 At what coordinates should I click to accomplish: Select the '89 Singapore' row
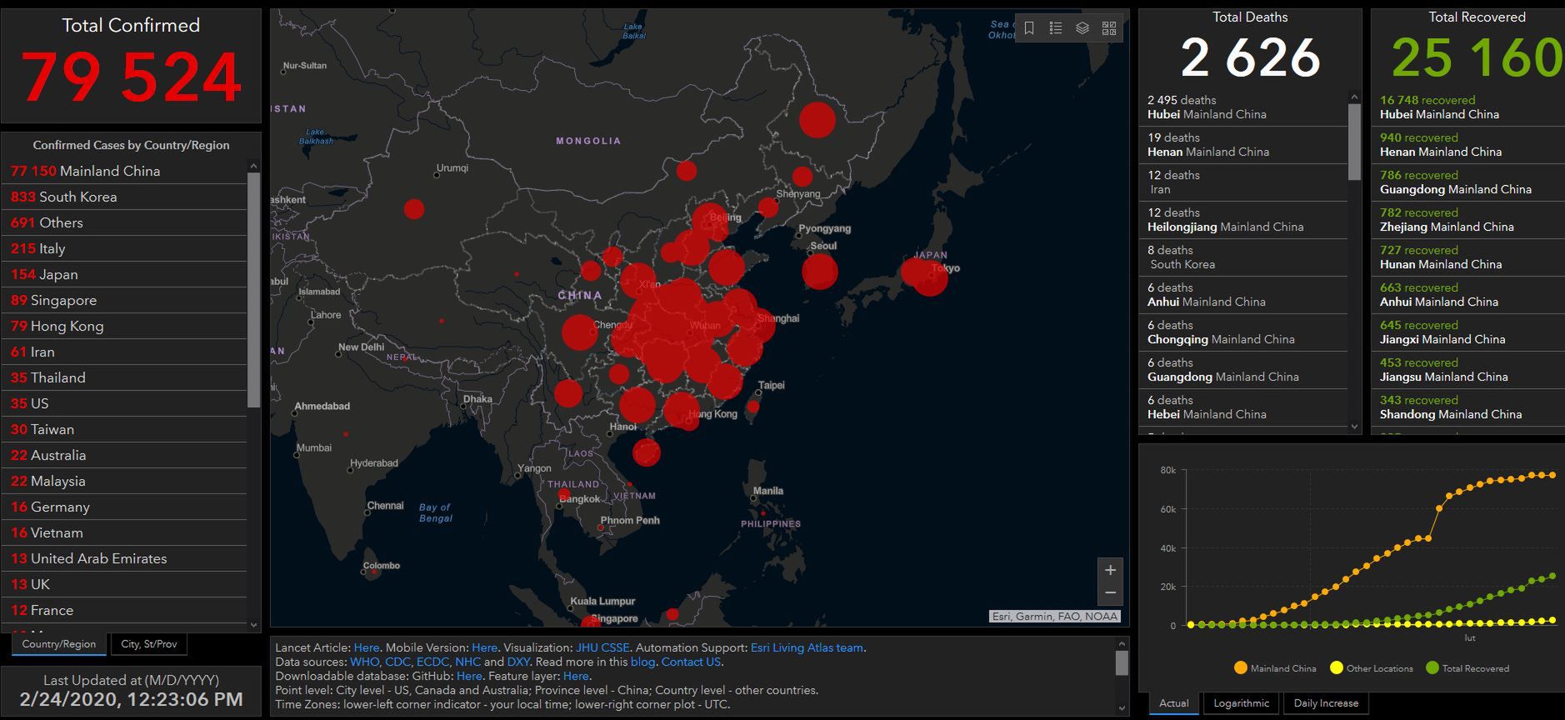tap(124, 300)
